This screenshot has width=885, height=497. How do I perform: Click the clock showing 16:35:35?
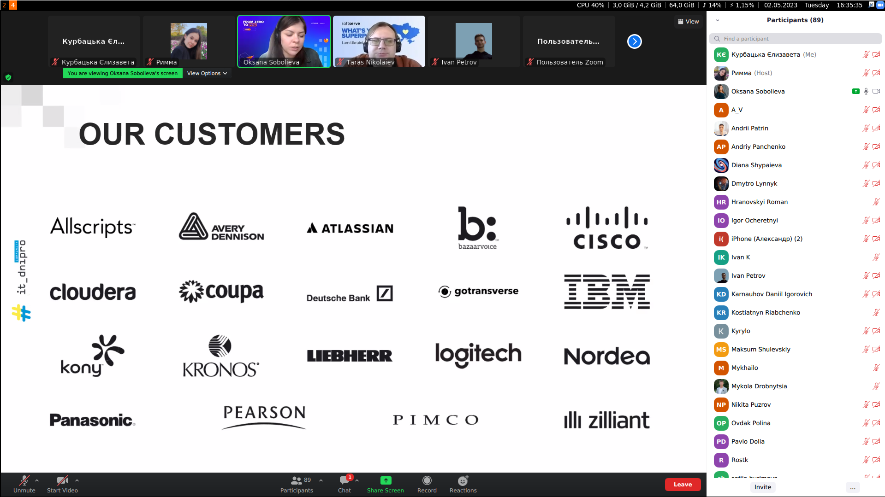[x=849, y=5]
